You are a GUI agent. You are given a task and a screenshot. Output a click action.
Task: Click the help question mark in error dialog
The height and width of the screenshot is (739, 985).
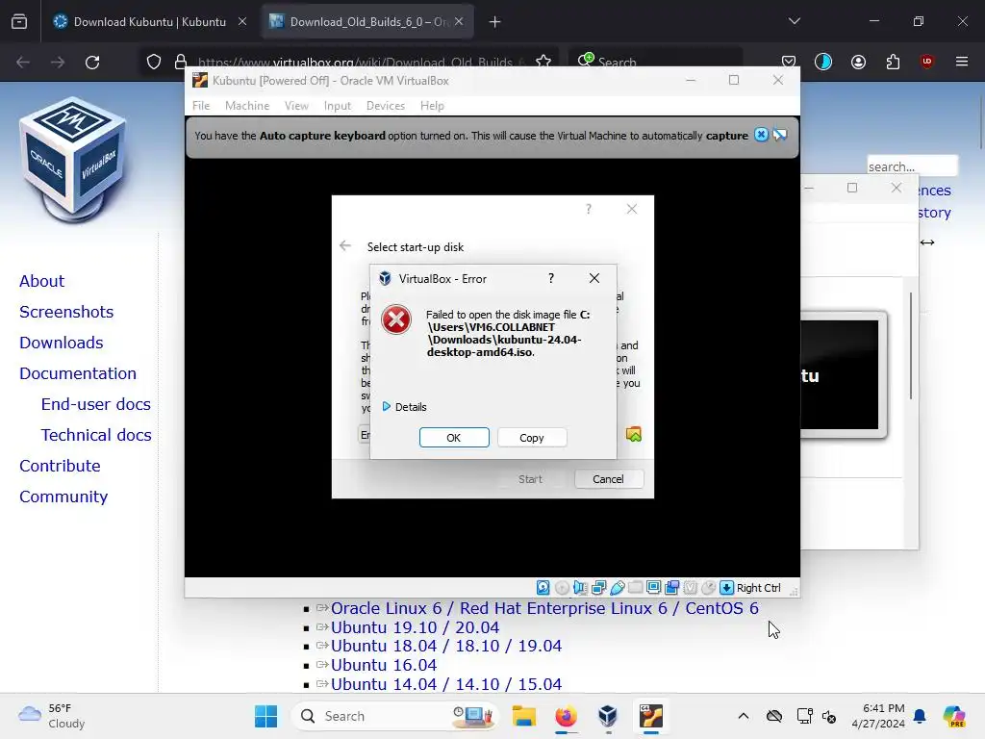click(x=551, y=278)
